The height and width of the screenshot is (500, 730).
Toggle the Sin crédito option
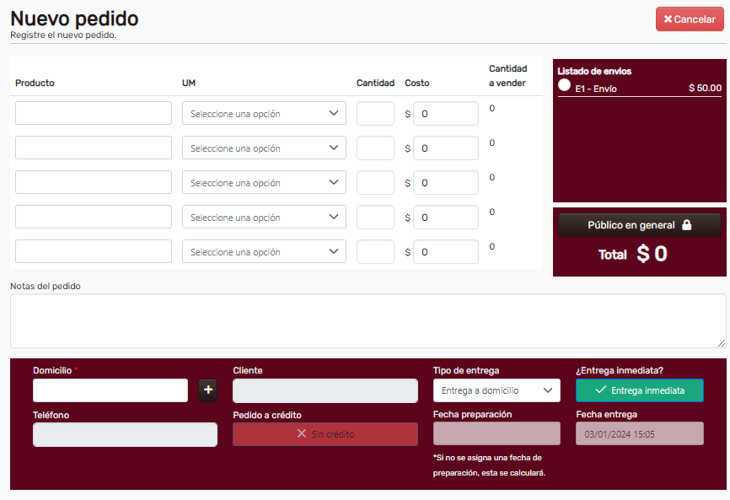pos(325,434)
